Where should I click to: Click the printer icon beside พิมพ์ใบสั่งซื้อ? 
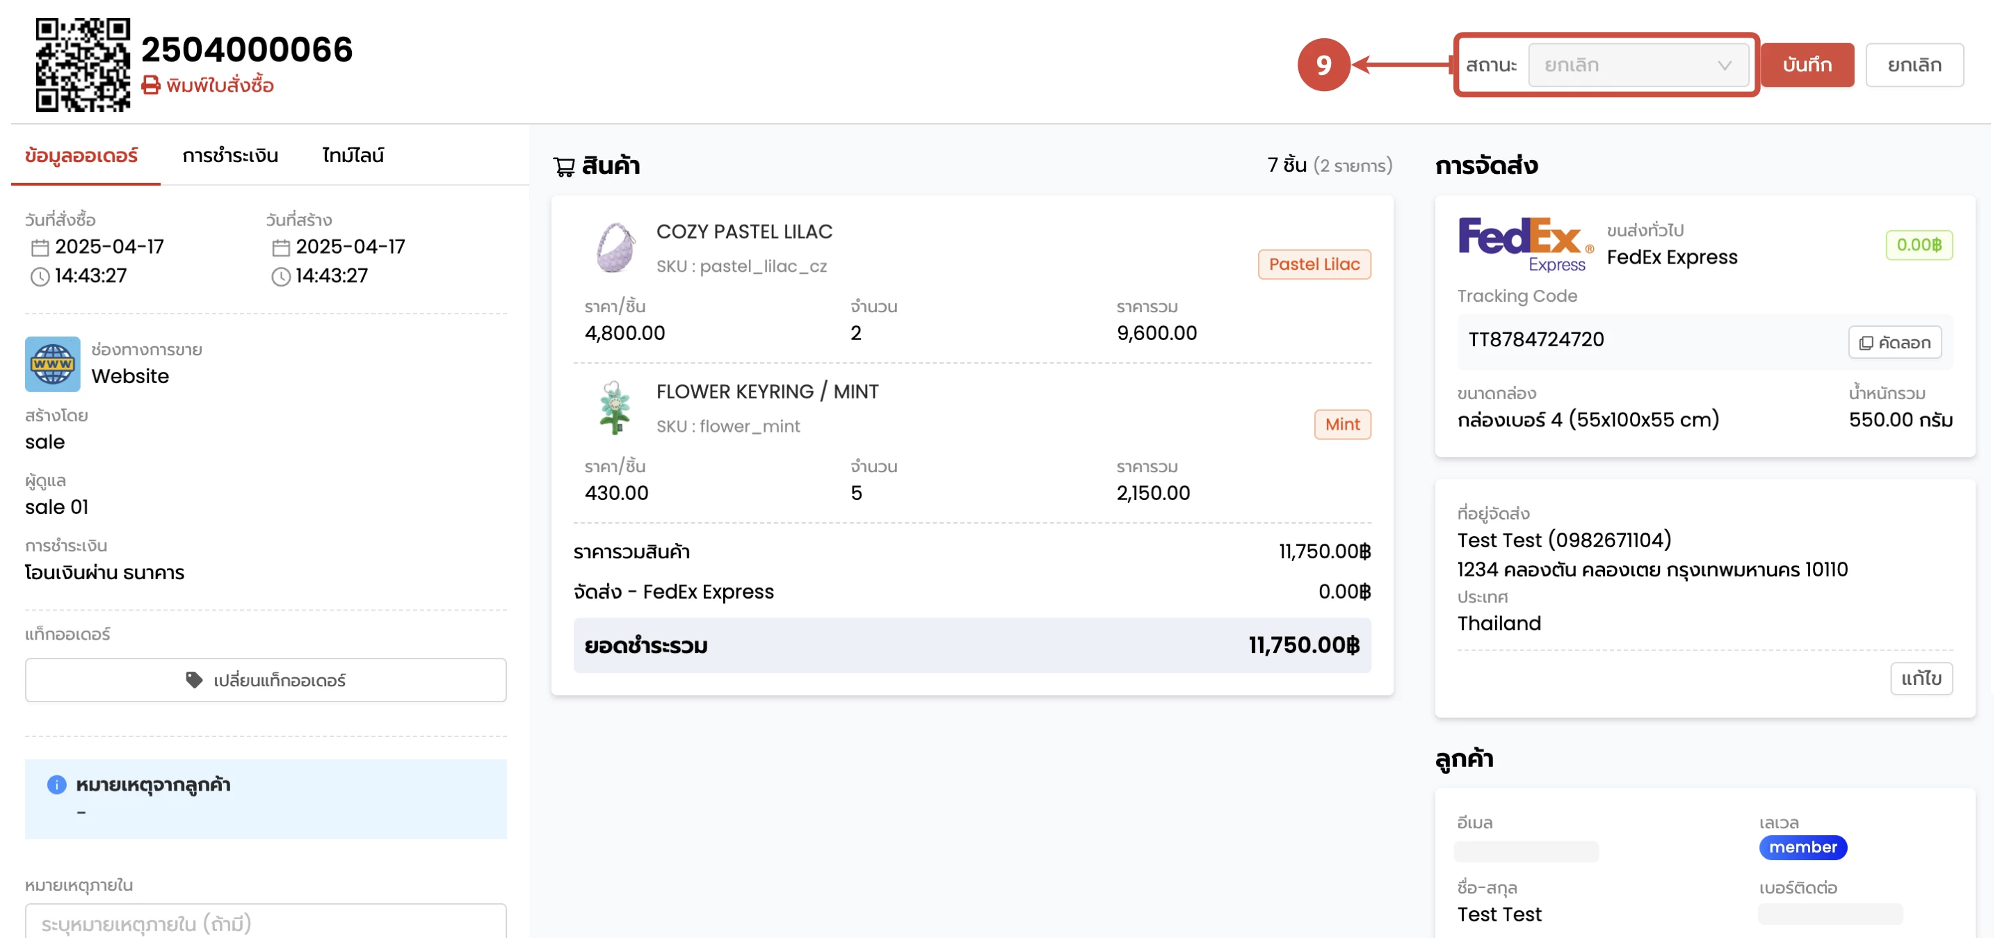coord(151,86)
